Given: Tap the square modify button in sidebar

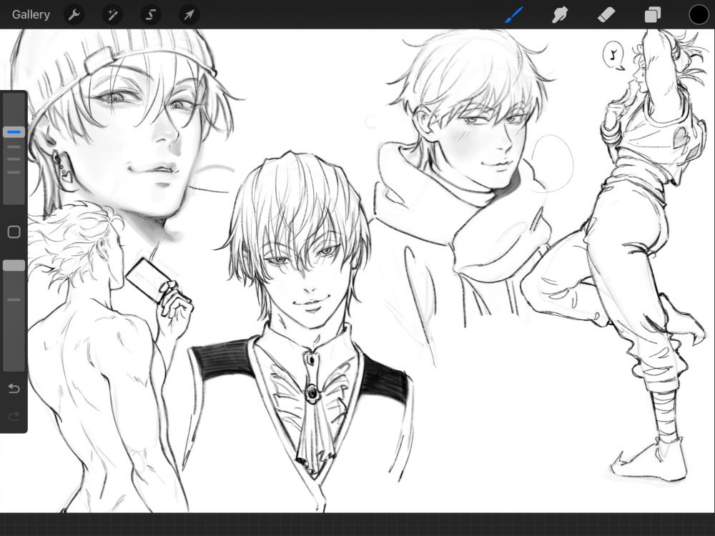Looking at the screenshot, I should click(14, 232).
